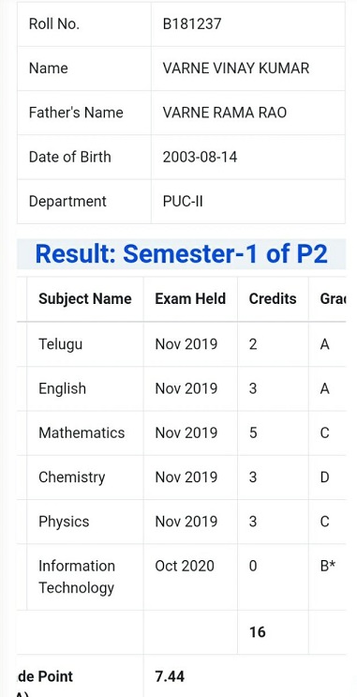Viewport: 357px width, 697px height.
Task: Click the Credits column header
Action: (273, 298)
